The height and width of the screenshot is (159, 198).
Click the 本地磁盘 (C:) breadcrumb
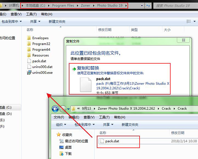(36, 5)
